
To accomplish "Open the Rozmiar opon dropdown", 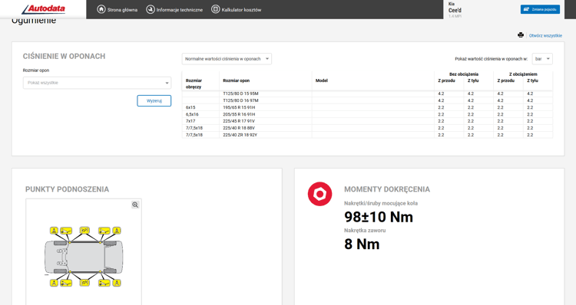I will click(x=97, y=83).
